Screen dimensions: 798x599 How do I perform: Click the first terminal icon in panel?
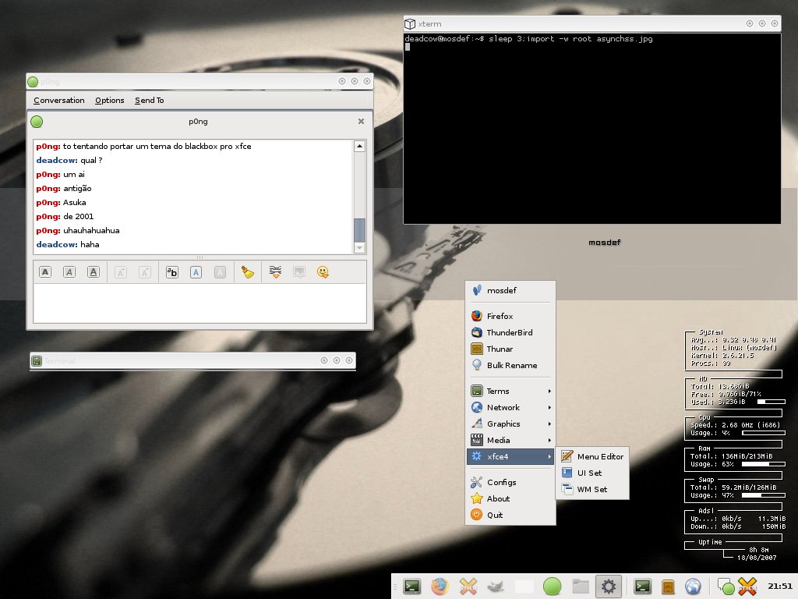(x=411, y=587)
